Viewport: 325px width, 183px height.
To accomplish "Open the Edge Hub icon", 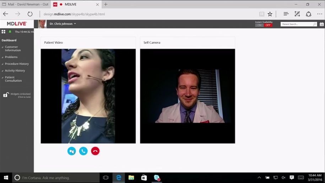I will [286, 14].
